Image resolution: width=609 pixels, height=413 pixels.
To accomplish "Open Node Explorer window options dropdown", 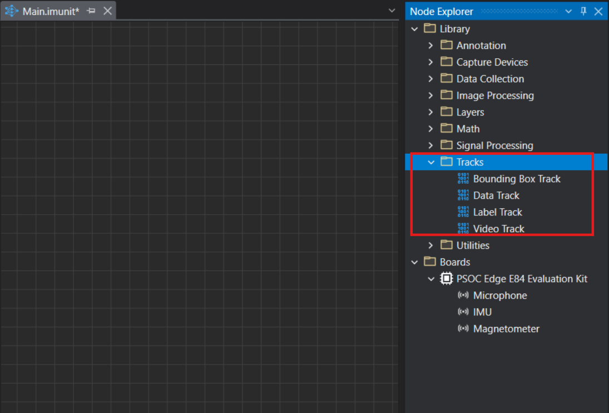I will pos(568,11).
